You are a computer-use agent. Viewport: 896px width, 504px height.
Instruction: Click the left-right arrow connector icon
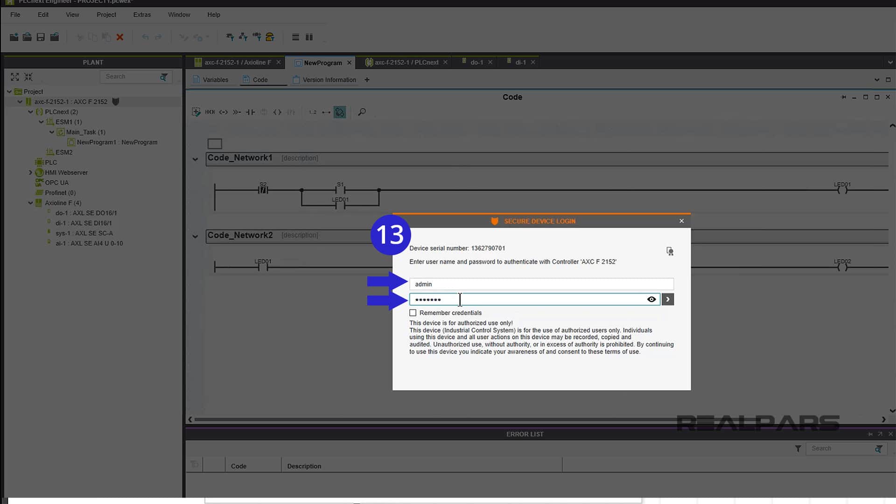[x=223, y=112]
